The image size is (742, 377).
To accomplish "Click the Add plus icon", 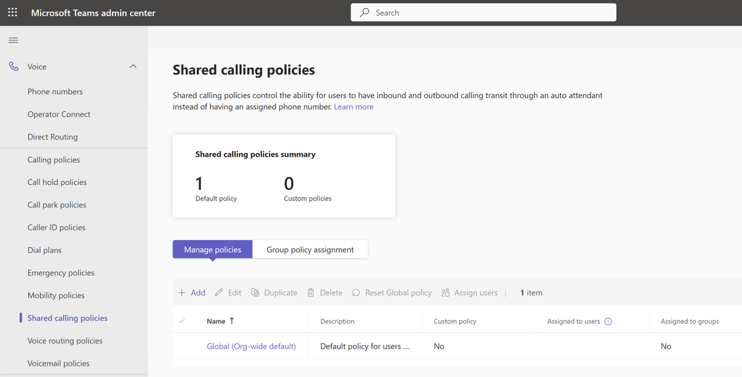I will 182,292.
